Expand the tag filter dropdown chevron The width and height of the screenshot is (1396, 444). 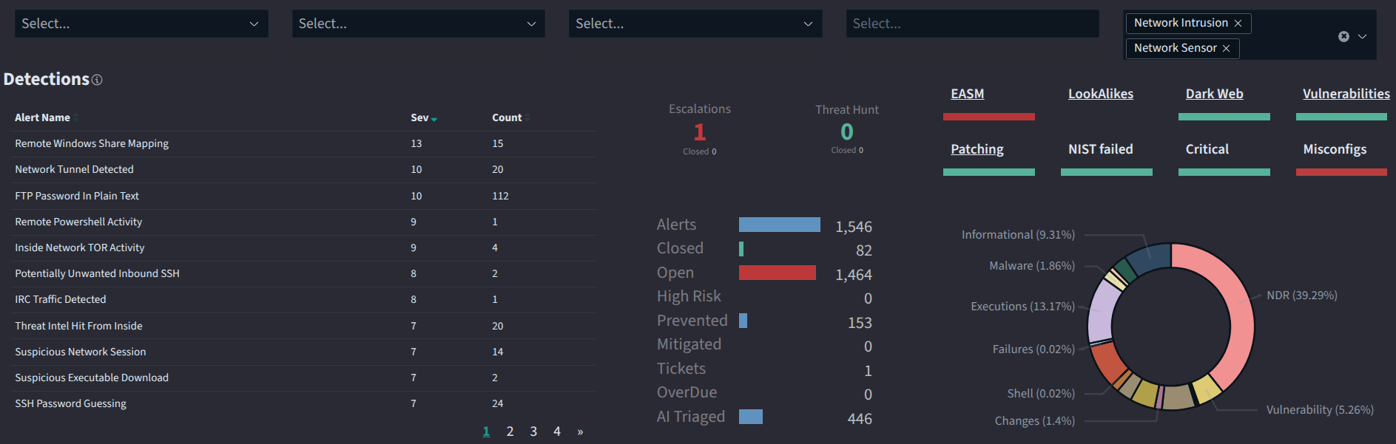[x=1362, y=36]
